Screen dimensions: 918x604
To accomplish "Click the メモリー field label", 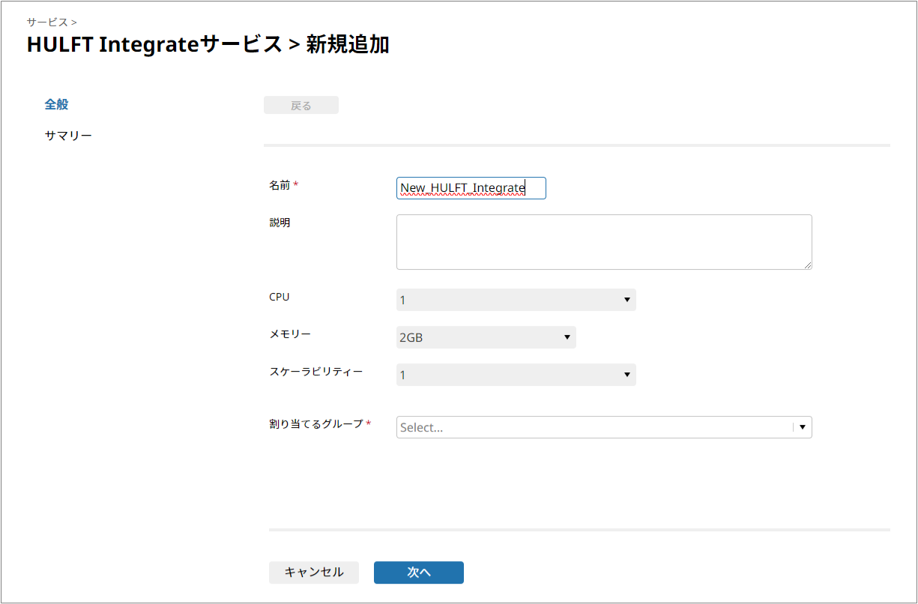I will (x=289, y=334).
